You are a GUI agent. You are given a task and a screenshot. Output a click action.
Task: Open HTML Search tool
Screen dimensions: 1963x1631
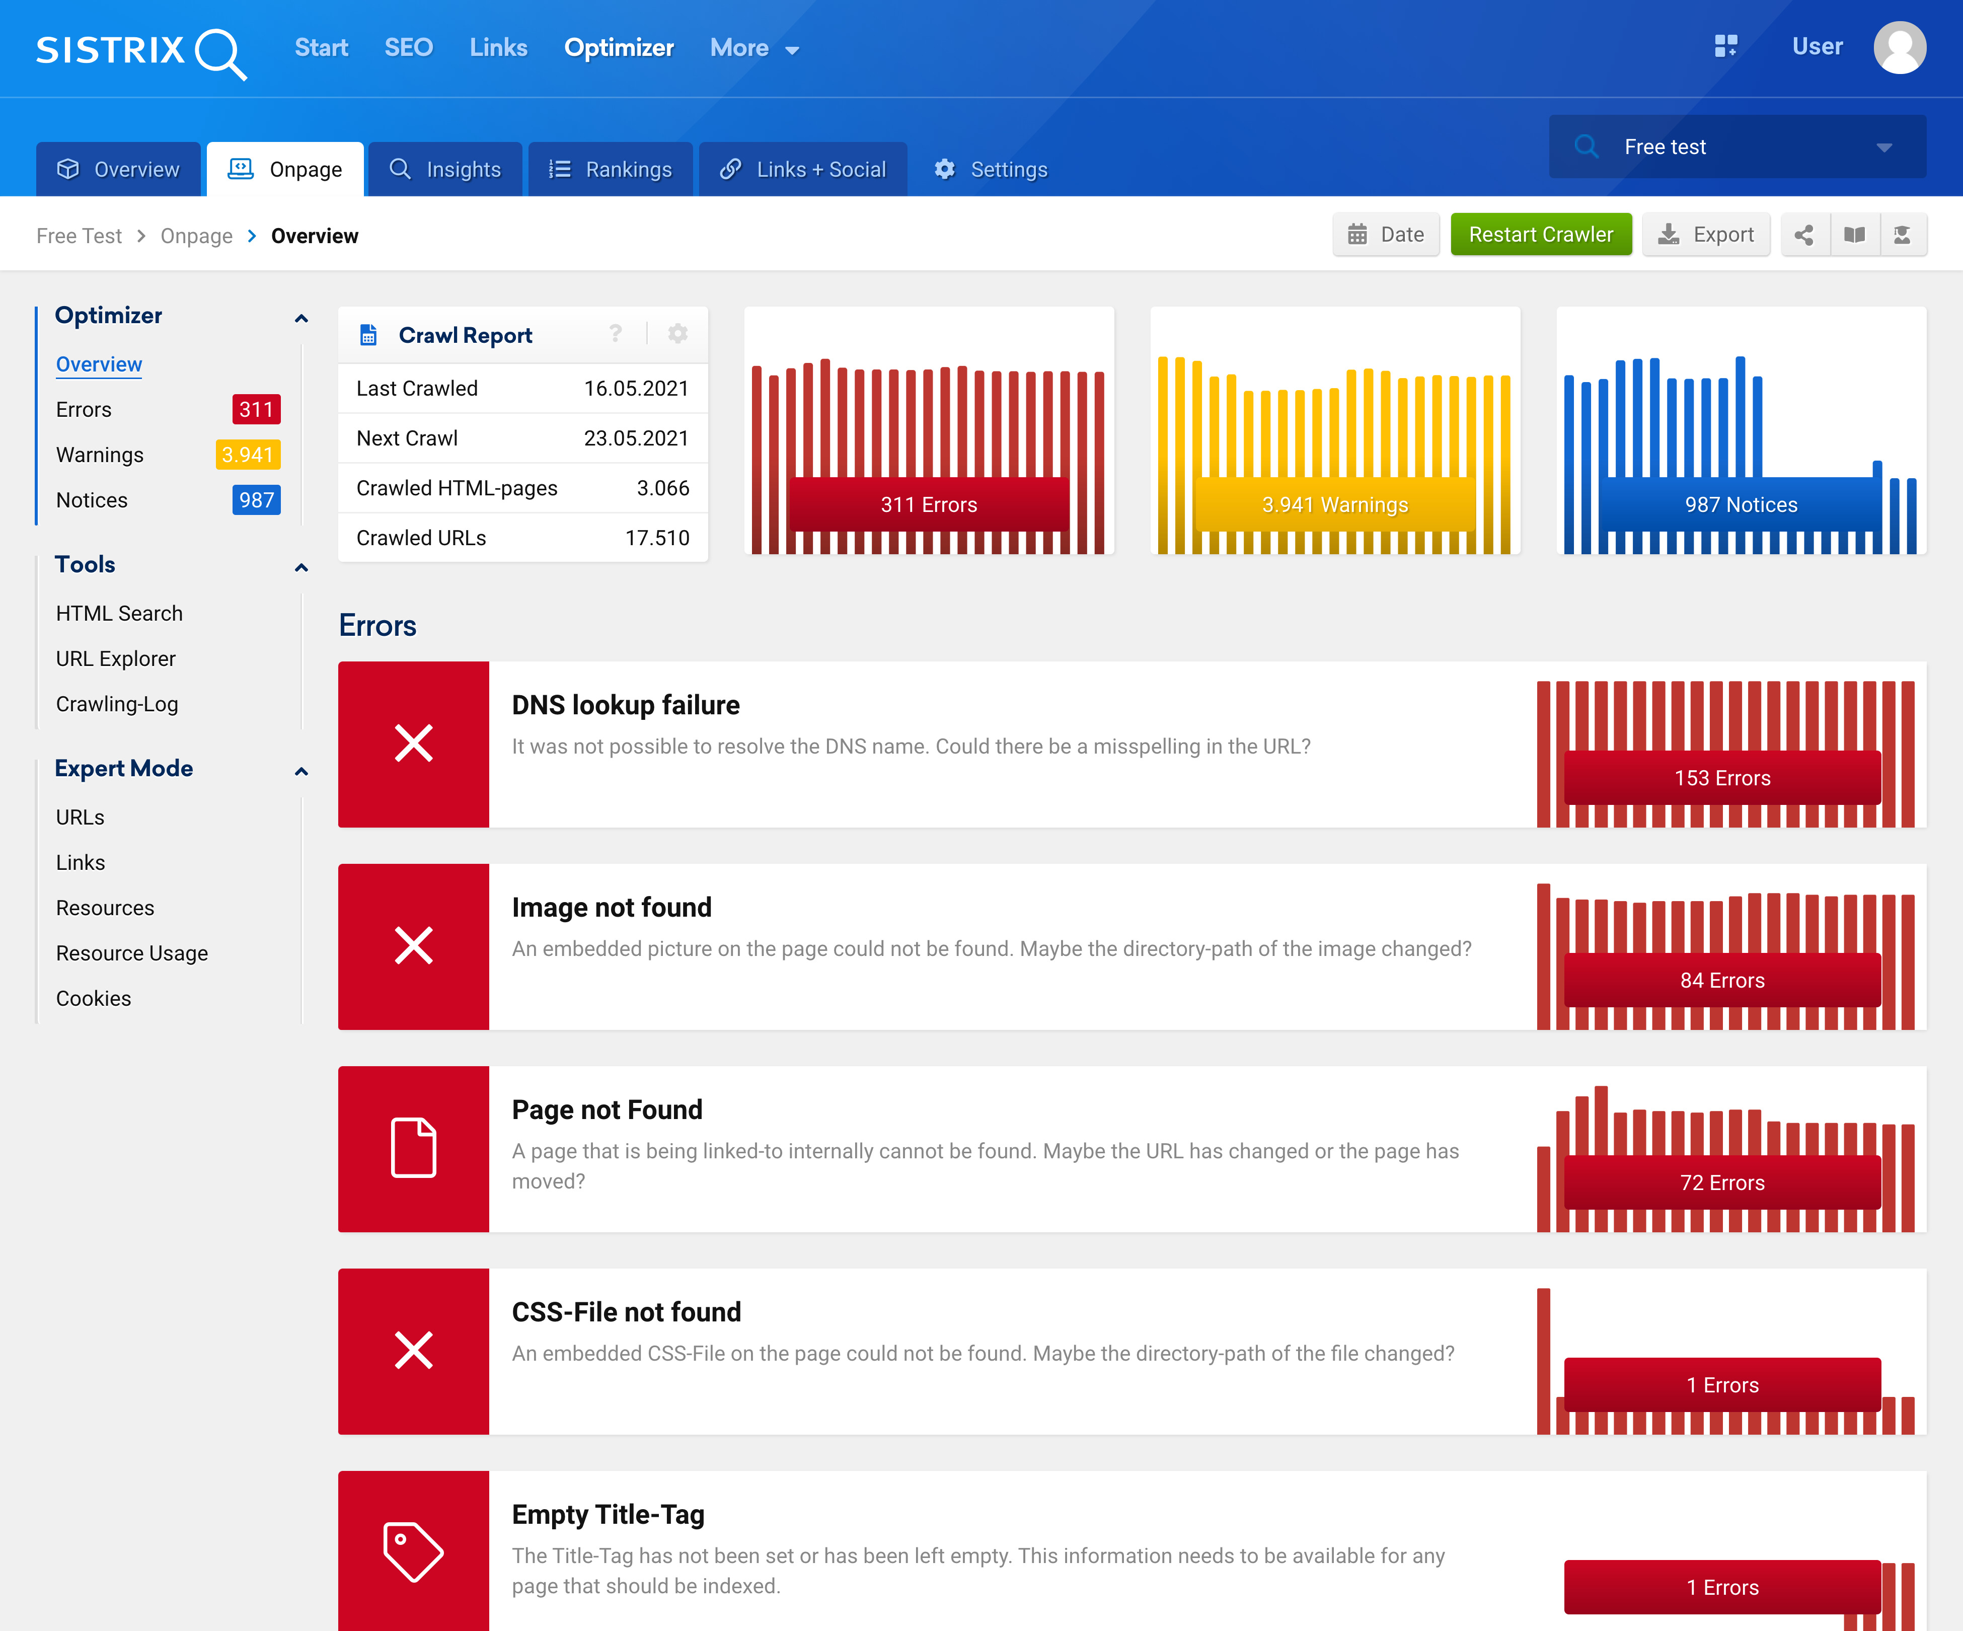(x=120, y=613)
